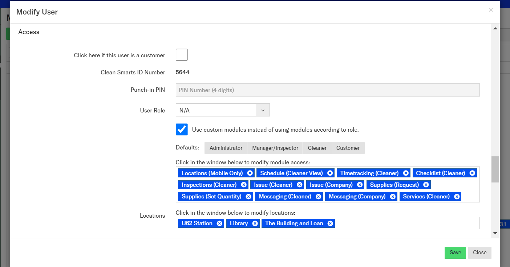Check the user is a customer checkbox
Image resolution: width=510 pixels, height=267 pixels.
coord(182,55)
